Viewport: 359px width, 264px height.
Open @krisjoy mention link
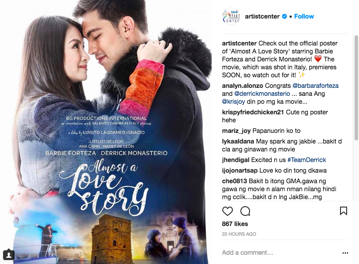point(233,102)
